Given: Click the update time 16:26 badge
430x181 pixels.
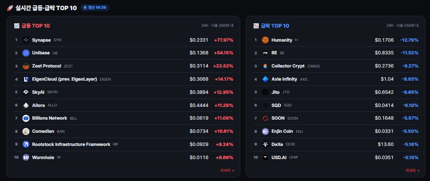Looking at the screenshot, I should [95, 7].
